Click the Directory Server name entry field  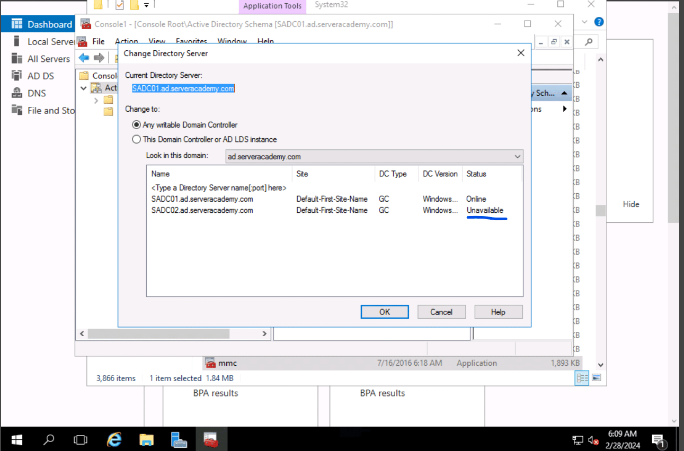click(218, 188)
